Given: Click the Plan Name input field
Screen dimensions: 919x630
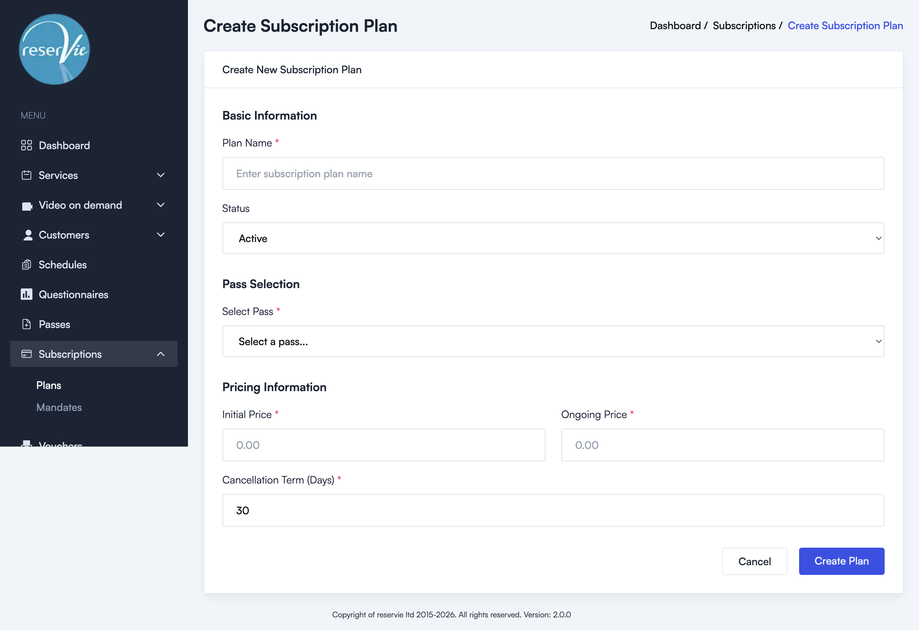Looking at the screenshot, I should pos(553,173).
